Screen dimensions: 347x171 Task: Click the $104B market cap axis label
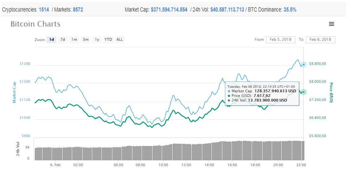point(25,118)
